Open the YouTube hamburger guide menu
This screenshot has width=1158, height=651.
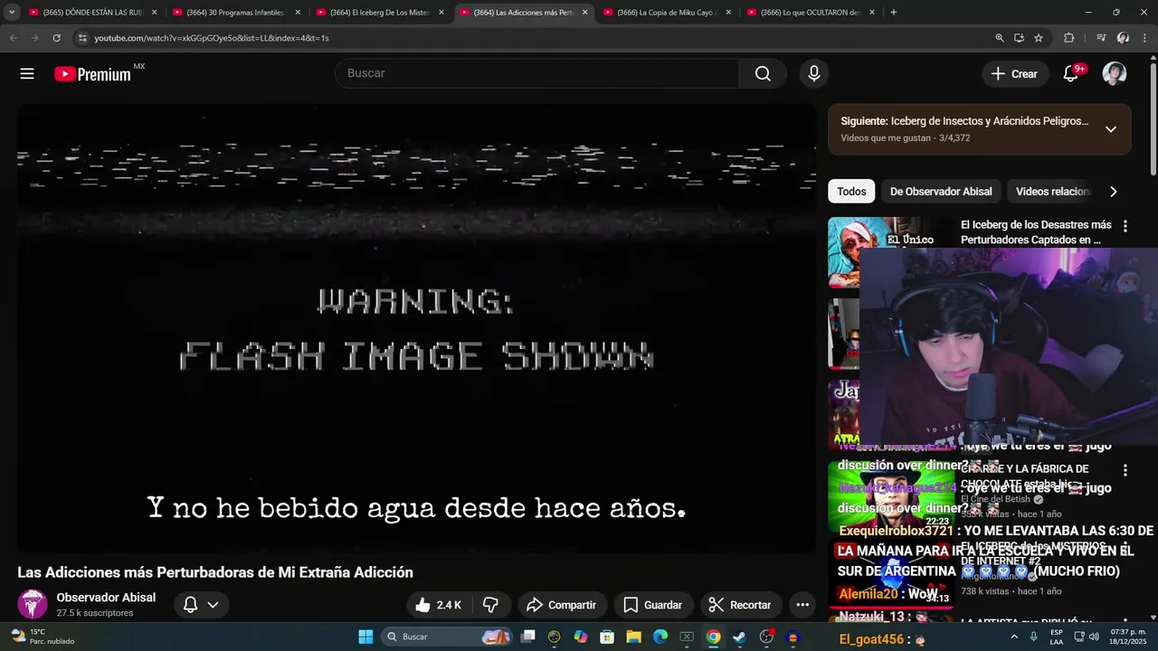pyautogui.click(x=27, y=74)
